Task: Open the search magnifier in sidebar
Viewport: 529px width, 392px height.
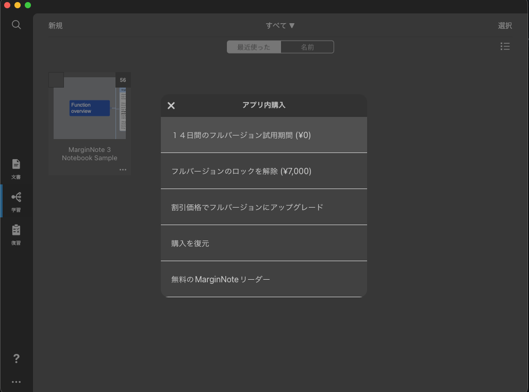Action: [16, 25]
